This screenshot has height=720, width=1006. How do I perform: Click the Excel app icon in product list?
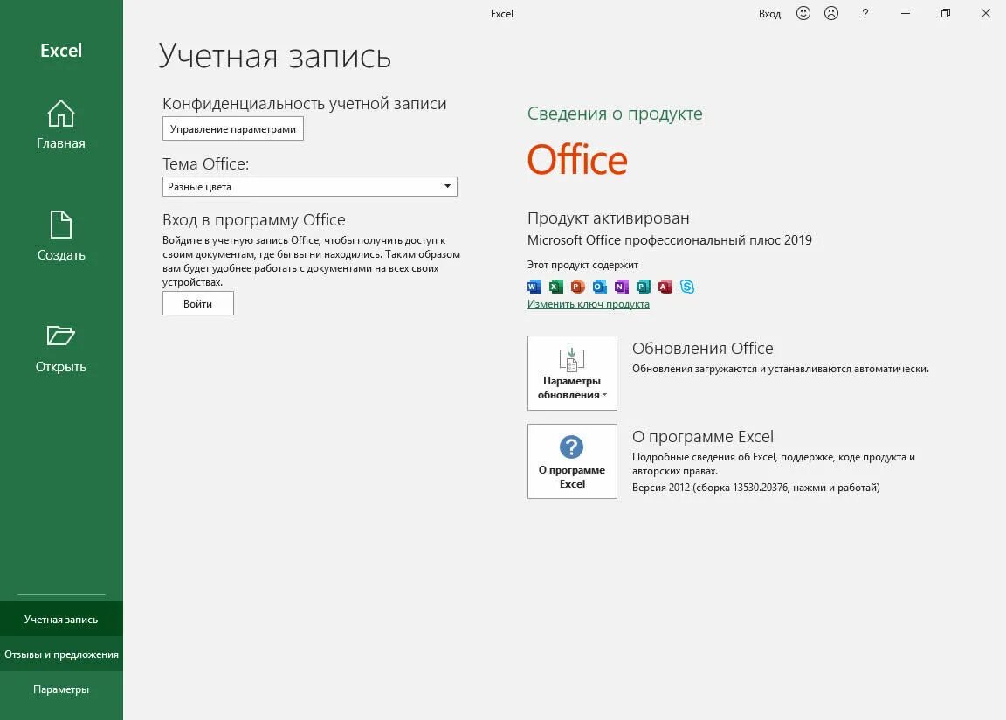pyautogui.click(x=556, y=287)
